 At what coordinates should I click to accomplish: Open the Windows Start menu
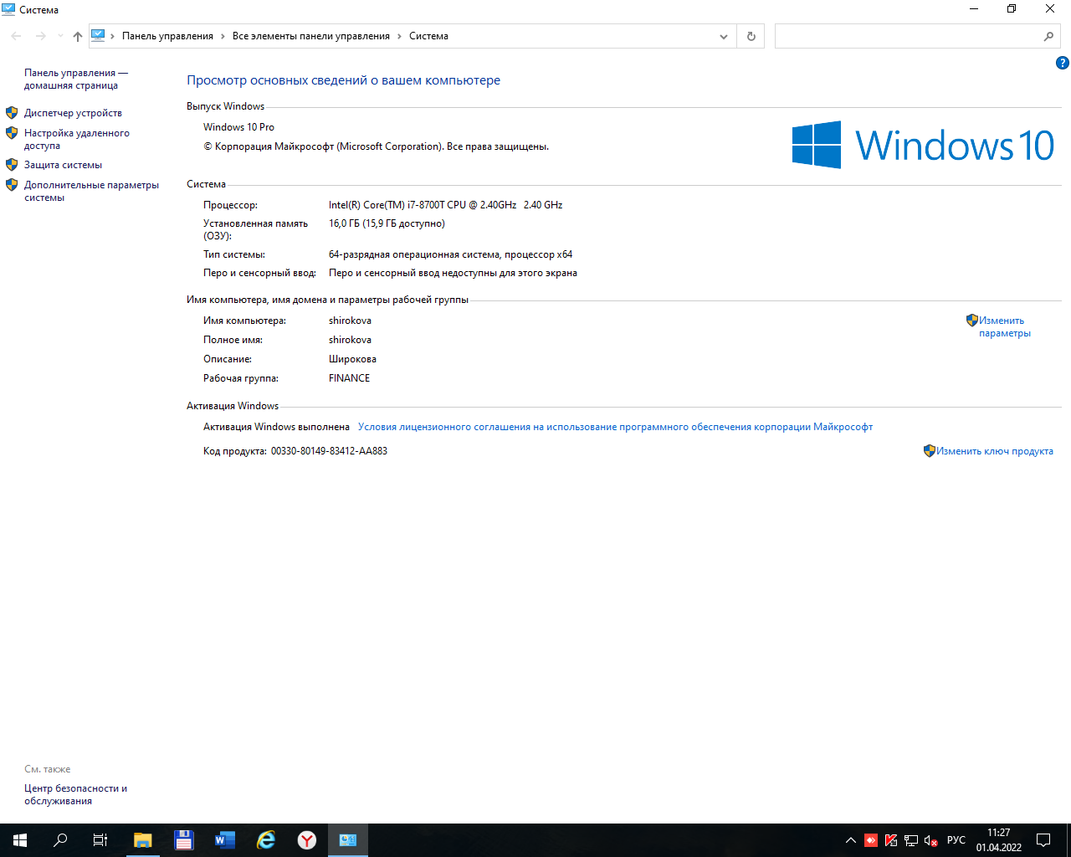(20, 840)
